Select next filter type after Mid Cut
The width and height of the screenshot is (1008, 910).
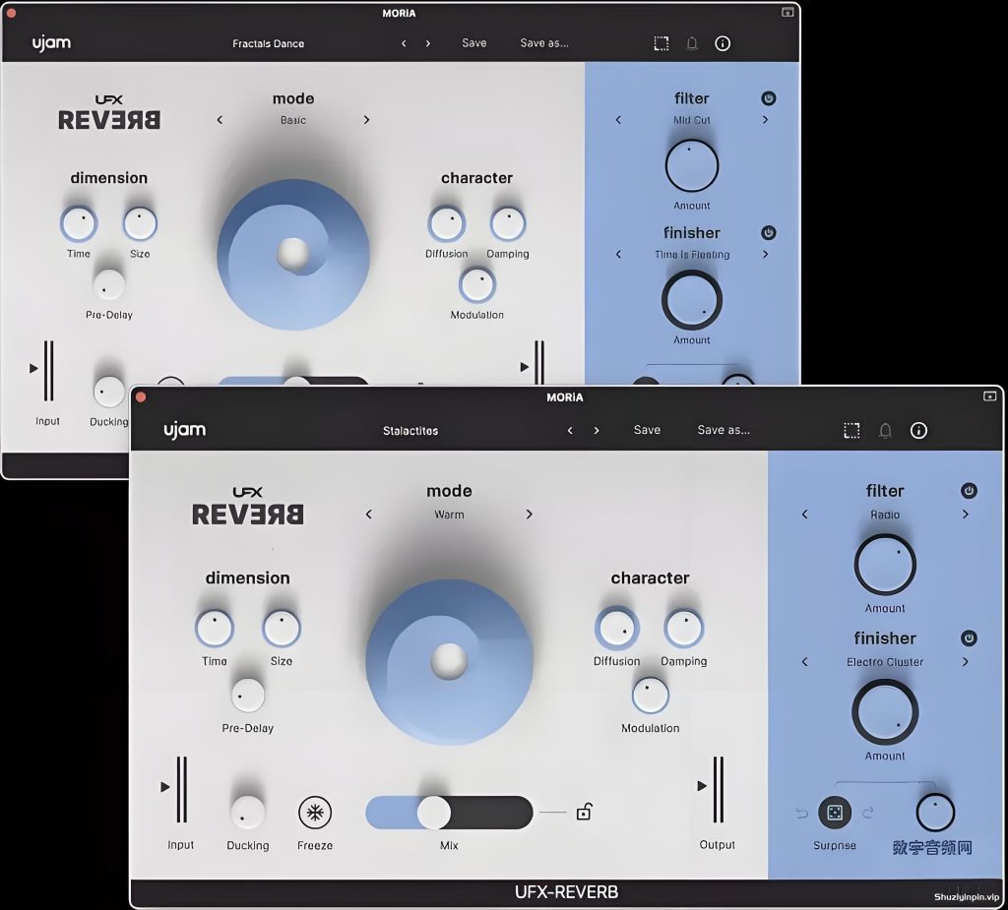pyautogui.click(x=765, y=120)
